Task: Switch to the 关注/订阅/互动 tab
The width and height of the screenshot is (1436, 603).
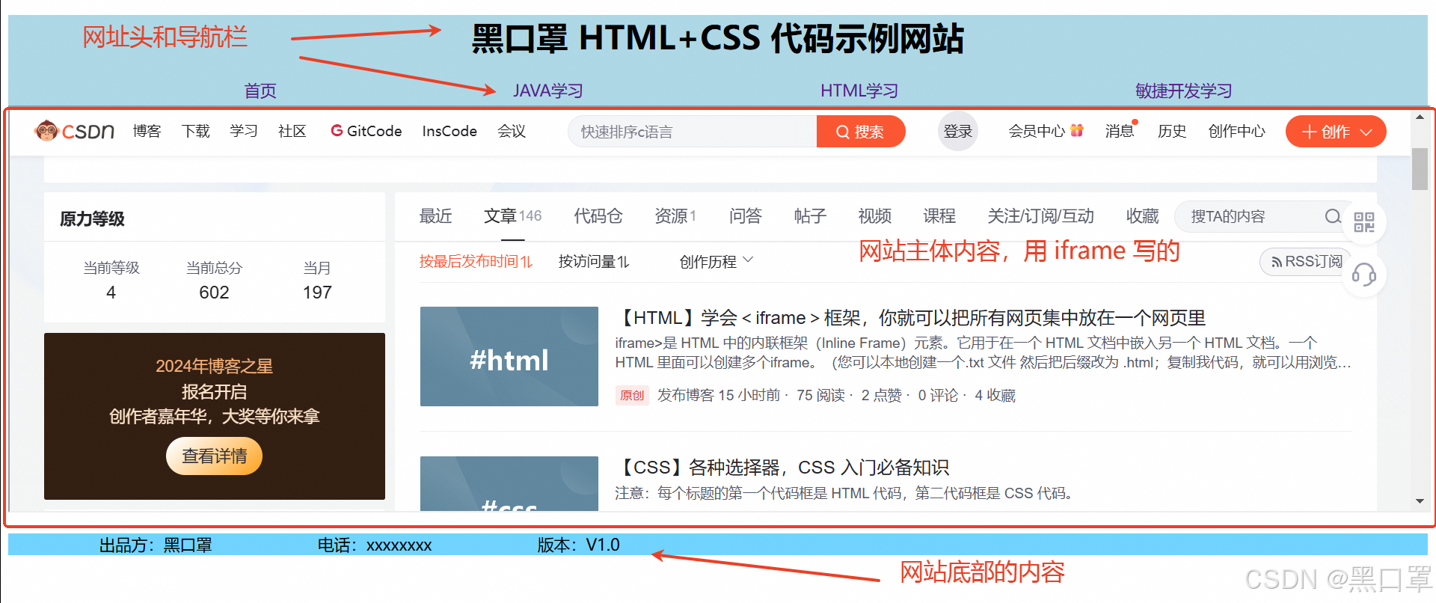Action: tap(1040, 216)
